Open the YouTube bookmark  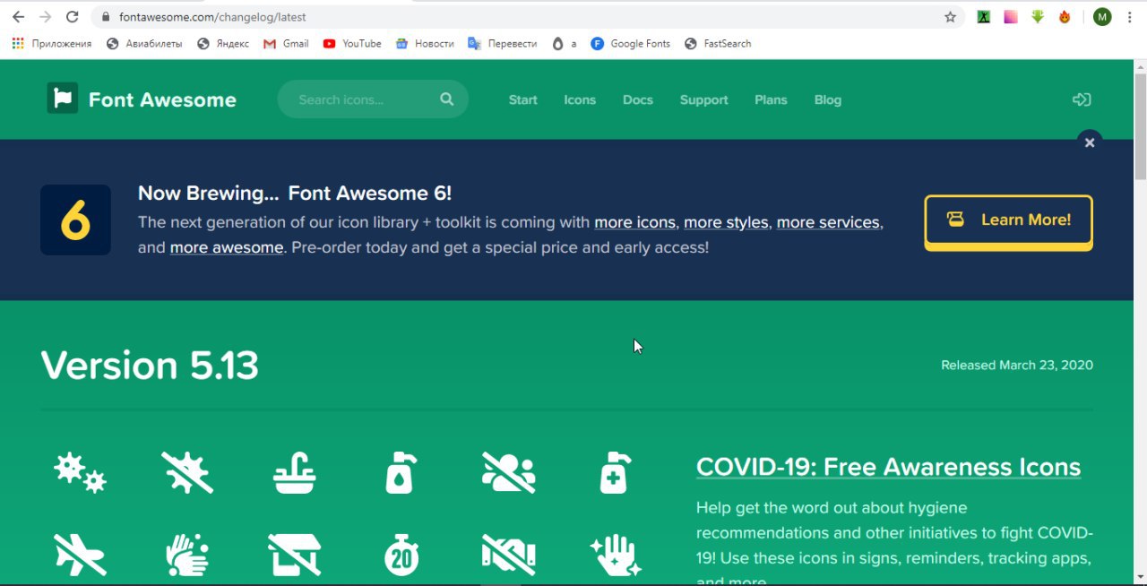[352, 43]
